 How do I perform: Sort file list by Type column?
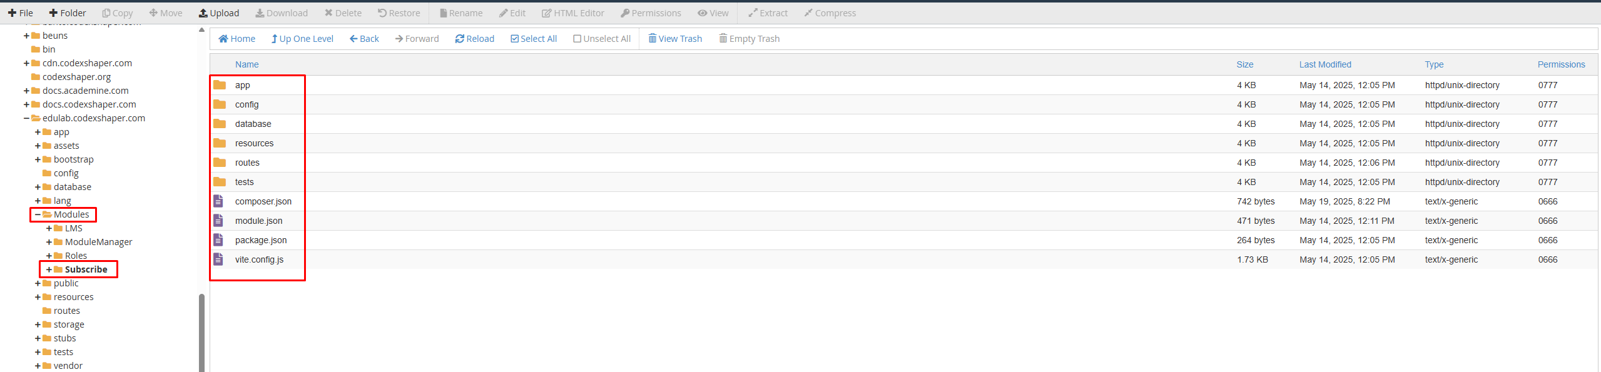(1434, 64)
